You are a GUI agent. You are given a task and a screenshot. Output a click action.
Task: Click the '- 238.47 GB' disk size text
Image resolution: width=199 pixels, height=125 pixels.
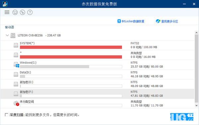[53, 35]
